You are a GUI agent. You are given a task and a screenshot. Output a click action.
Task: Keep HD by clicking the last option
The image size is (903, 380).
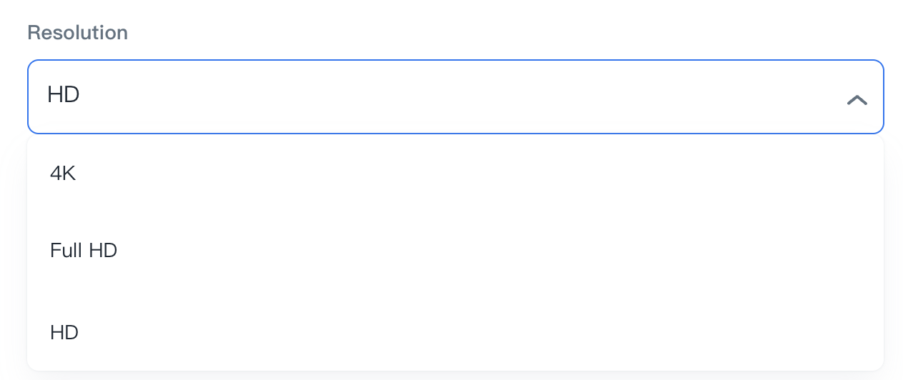click(64, 332)
